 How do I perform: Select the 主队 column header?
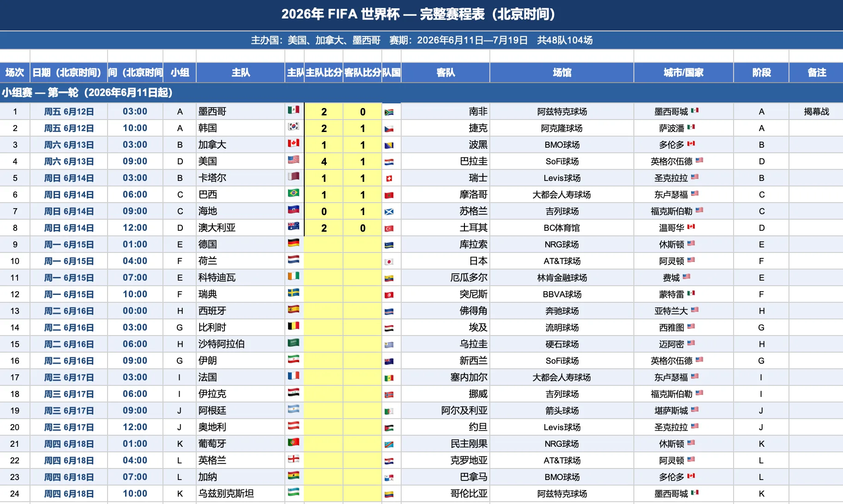point(241,72)
